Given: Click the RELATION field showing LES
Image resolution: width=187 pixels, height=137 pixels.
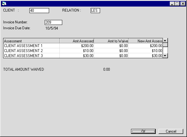Looking at the screenshot, I should (x=95, y=11).
